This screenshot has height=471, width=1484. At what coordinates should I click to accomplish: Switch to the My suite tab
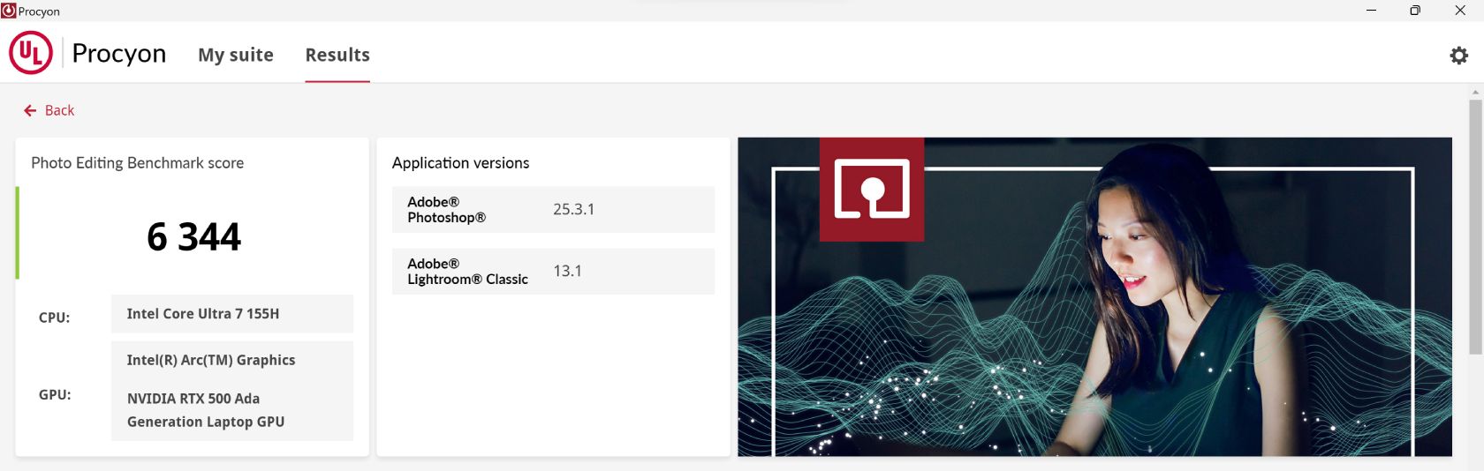236,55
